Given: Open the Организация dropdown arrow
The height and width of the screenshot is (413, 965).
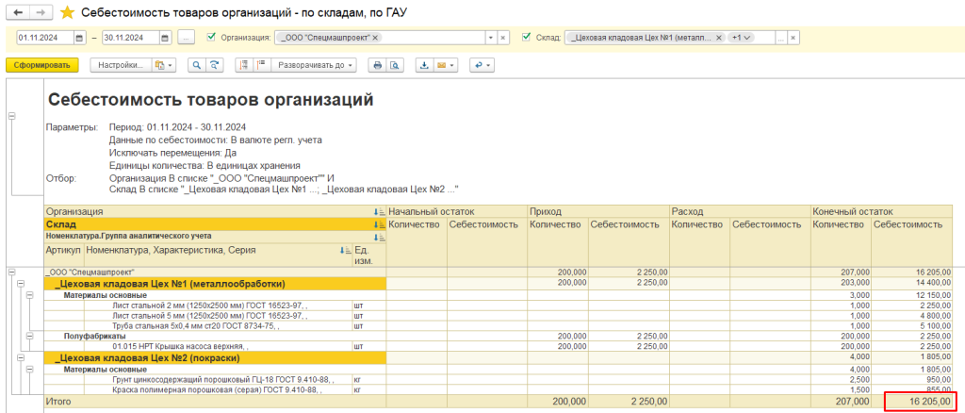Looking at the screenshot, I should pyautogui.click(x=490, y=38).
